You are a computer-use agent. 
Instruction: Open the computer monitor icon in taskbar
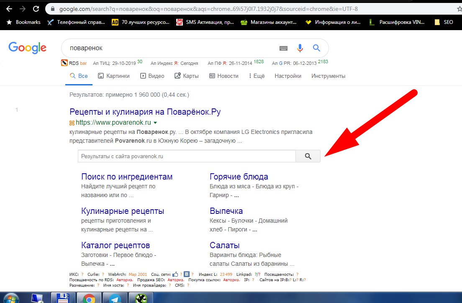coord(37,298)
